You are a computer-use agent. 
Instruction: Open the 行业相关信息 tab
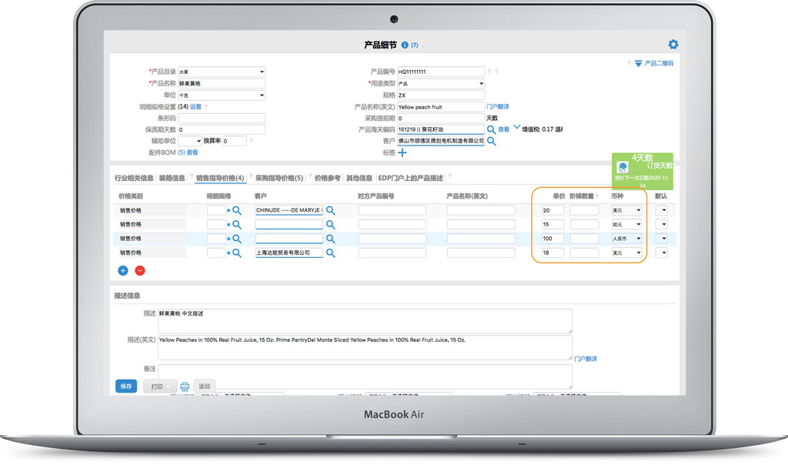click(134, 178)
